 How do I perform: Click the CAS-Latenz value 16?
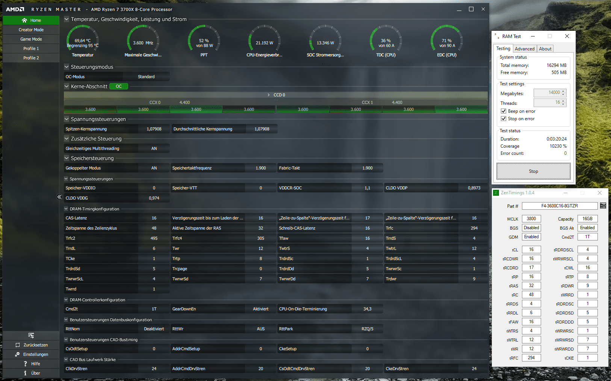(154, 218)
